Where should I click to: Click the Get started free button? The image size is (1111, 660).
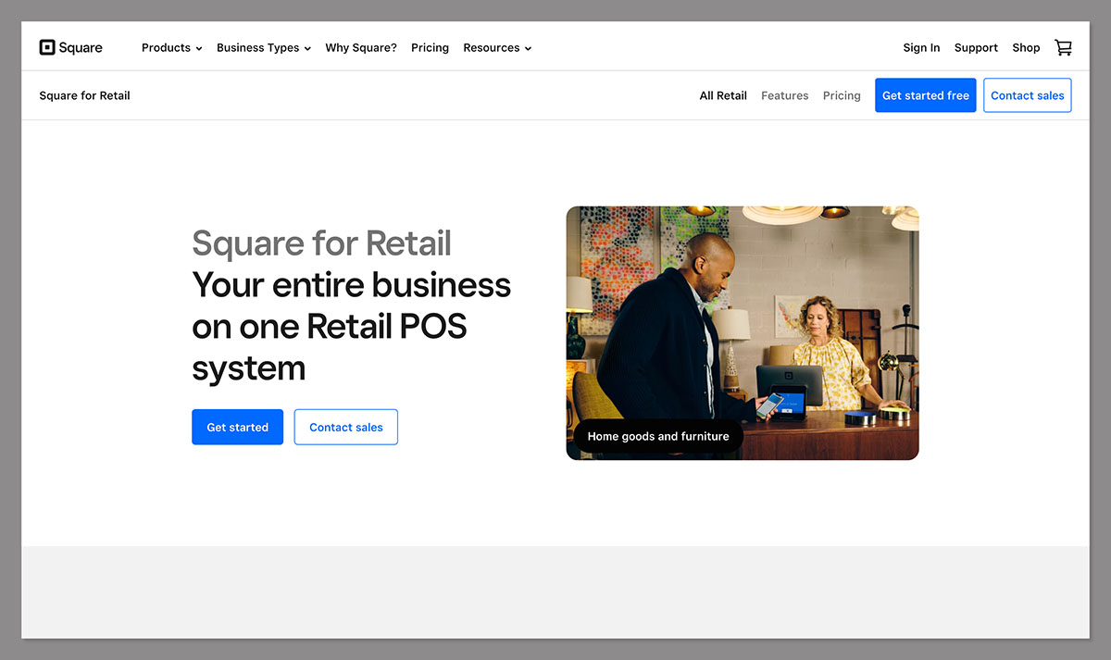pos(925,94)
